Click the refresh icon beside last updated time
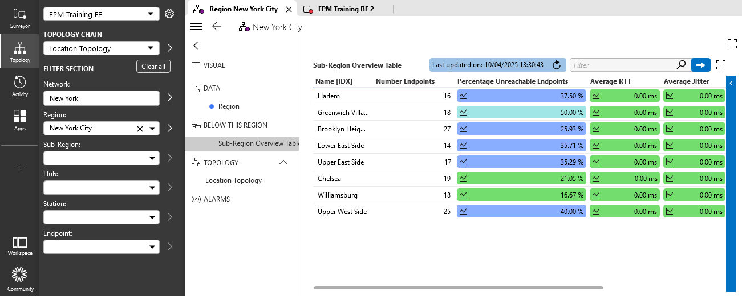Screen dimensions: 742x296 (x=556, y=65)
